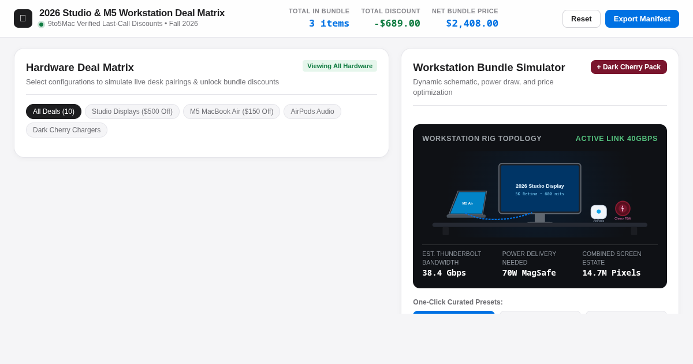
Task: Select the Cherry 70W charger icon
Action: click(623, 209)
